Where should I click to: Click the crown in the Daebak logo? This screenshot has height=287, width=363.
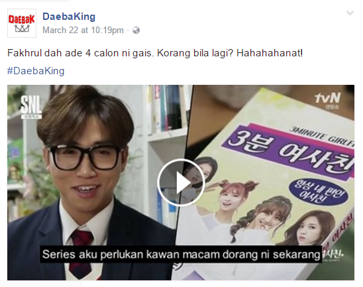pos(22,29)
